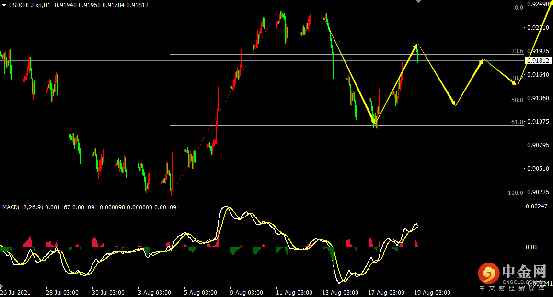The height and width of the screenshot is (297, 553).
Task: Click the 9 Aug 03:00 time label
Action: tap(246, 293)
